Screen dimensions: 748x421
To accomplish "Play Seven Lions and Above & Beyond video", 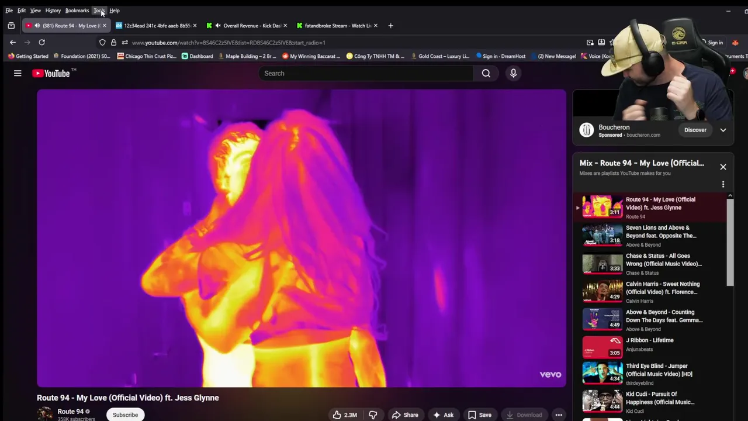I will pos(650,236).
